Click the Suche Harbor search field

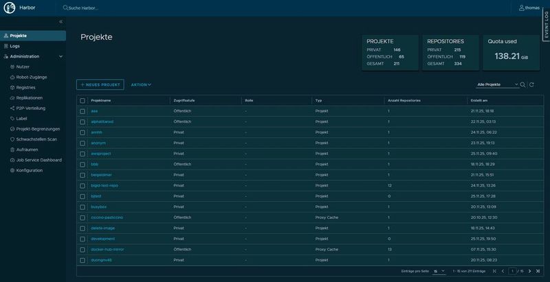click(83, 8)
